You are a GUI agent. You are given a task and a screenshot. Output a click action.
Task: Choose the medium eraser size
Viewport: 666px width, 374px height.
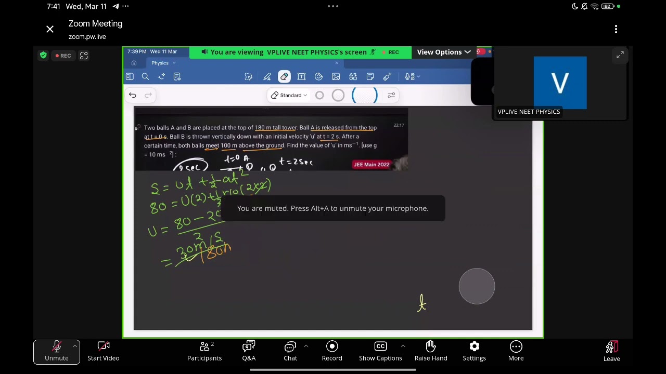click(338, 96)
